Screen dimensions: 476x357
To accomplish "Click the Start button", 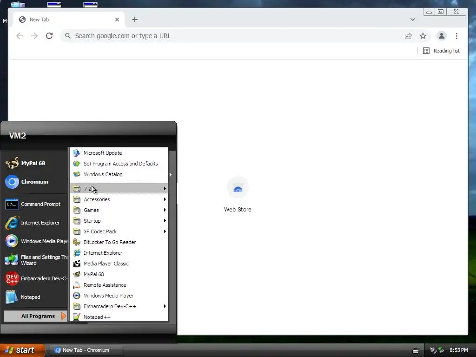I will point(22,350).
